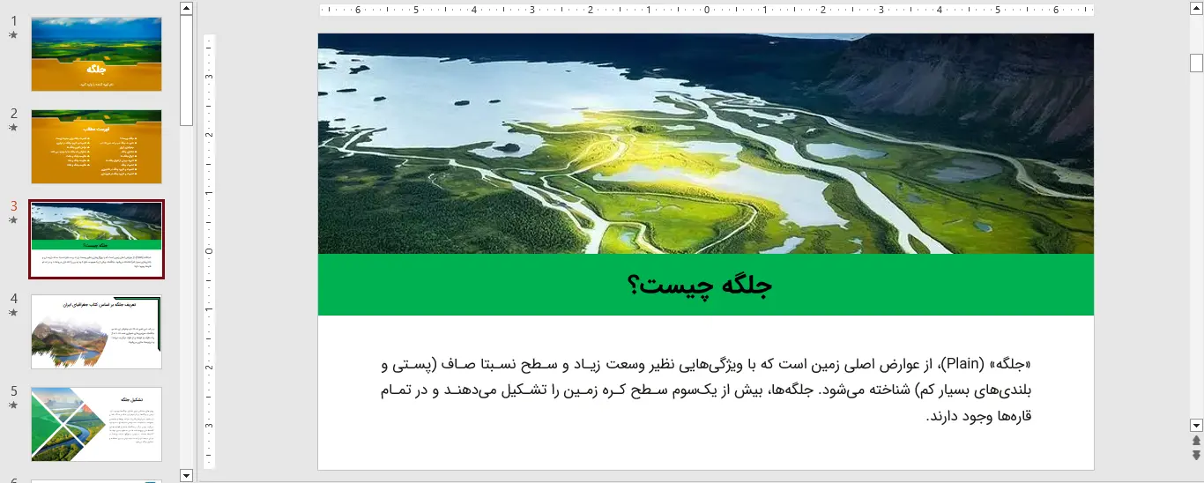Viewport: 1204px width, 483px height.
Task: Click the body paragraph starting with «جلگه» (Plain)
Action: pos(705,390)
